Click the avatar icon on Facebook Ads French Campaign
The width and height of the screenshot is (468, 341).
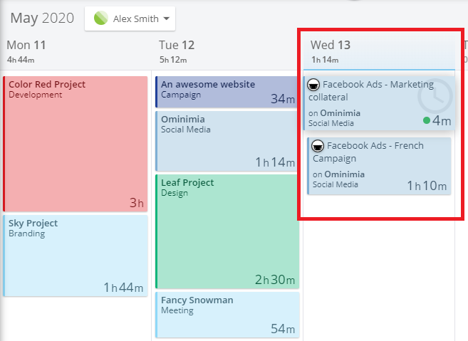(318, 146)
